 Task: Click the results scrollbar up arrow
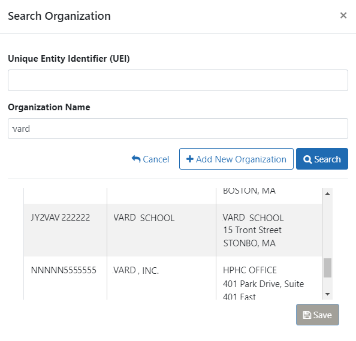(327, 194)
